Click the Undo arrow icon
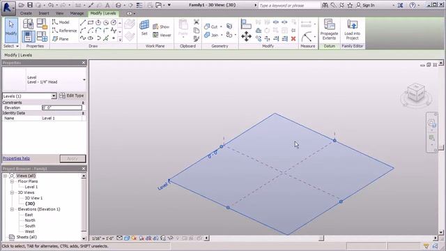Image resolution: width=446 pixels, height=251 pixels. (51, 5)
